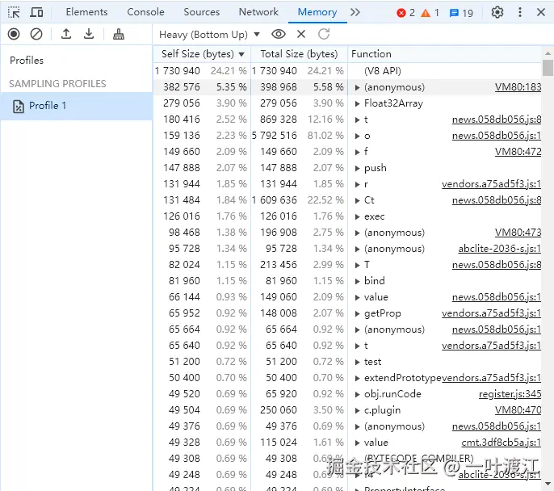The image size is (554, 491).
Task: Activate the inspect element picker icon
Action: click(x=14, y=12)
